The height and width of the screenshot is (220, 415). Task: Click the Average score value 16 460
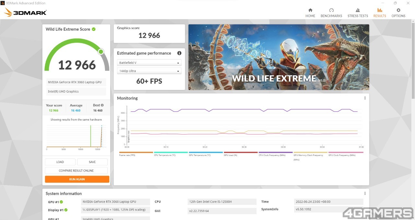(x=76, y=111)
